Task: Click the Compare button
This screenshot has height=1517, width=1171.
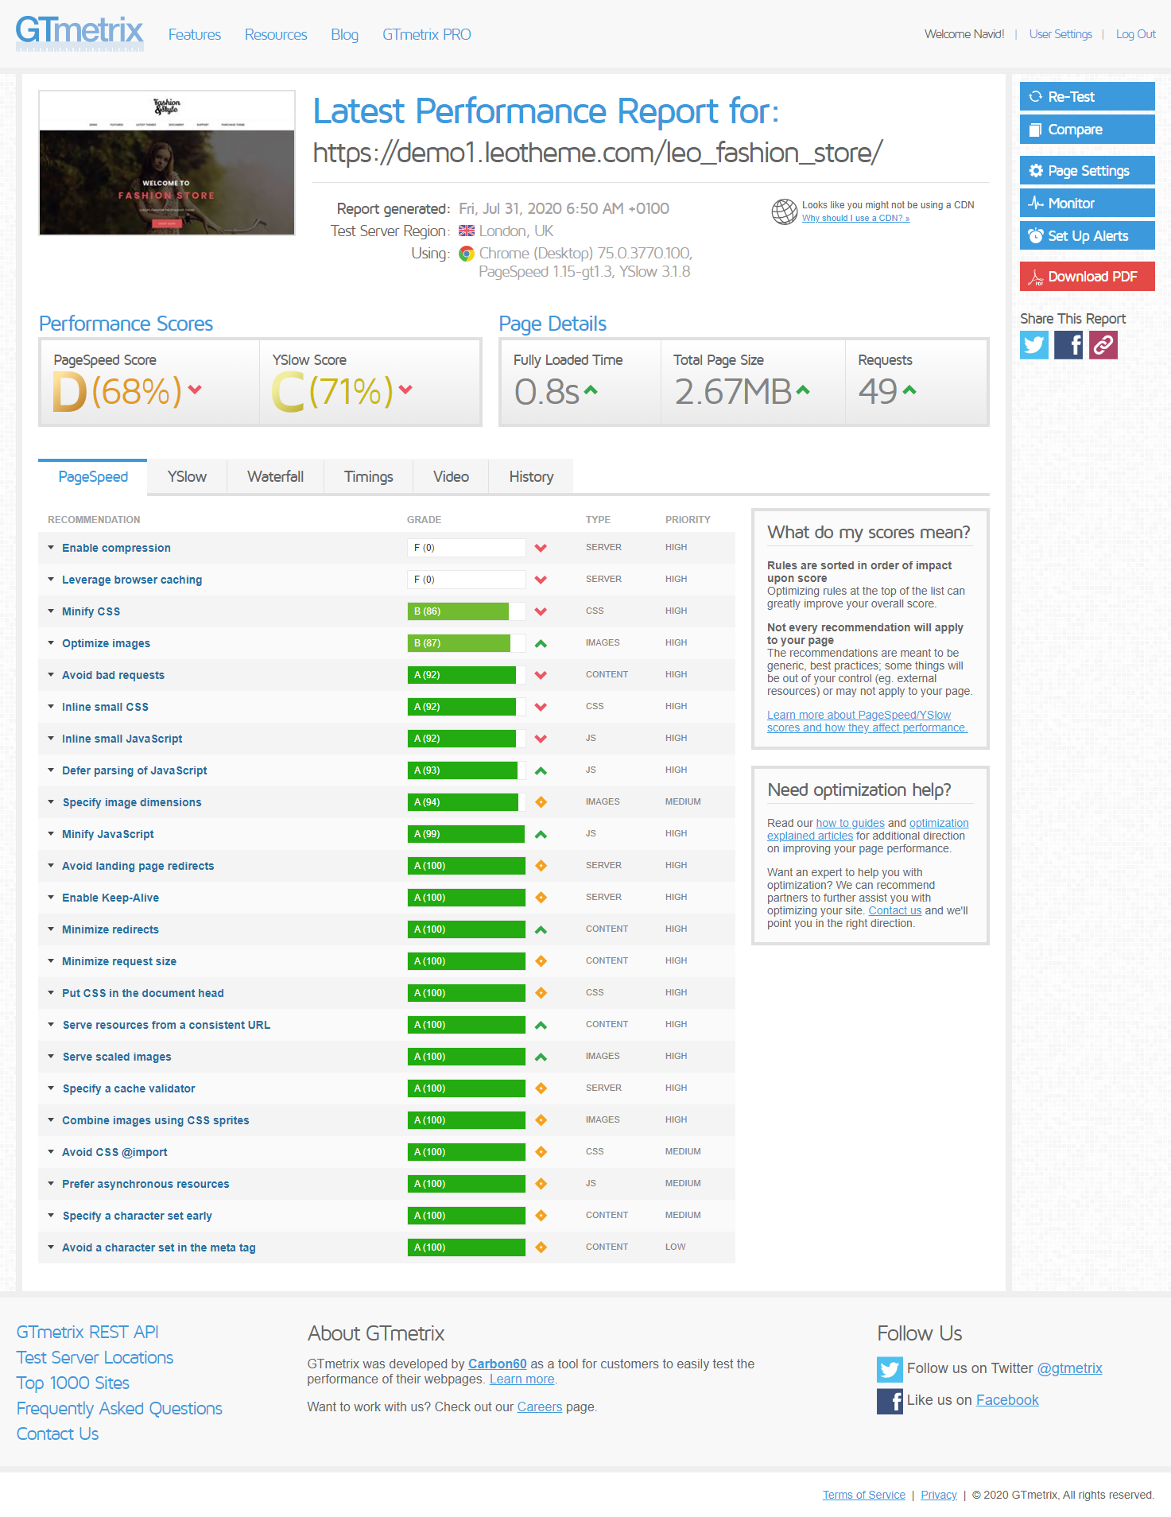Action: pos(1087,130)
